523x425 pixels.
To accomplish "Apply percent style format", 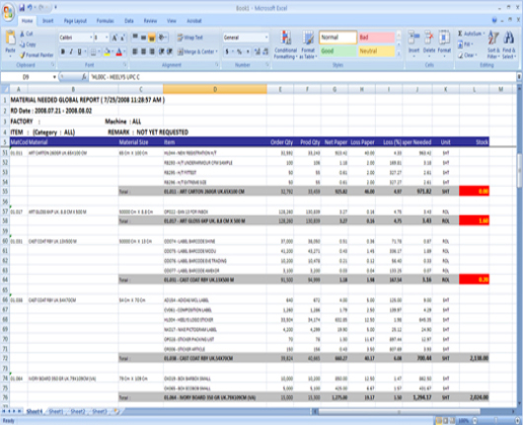I will point(239,51).
